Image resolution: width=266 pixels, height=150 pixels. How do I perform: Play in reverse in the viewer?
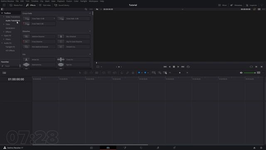point(170,67)
